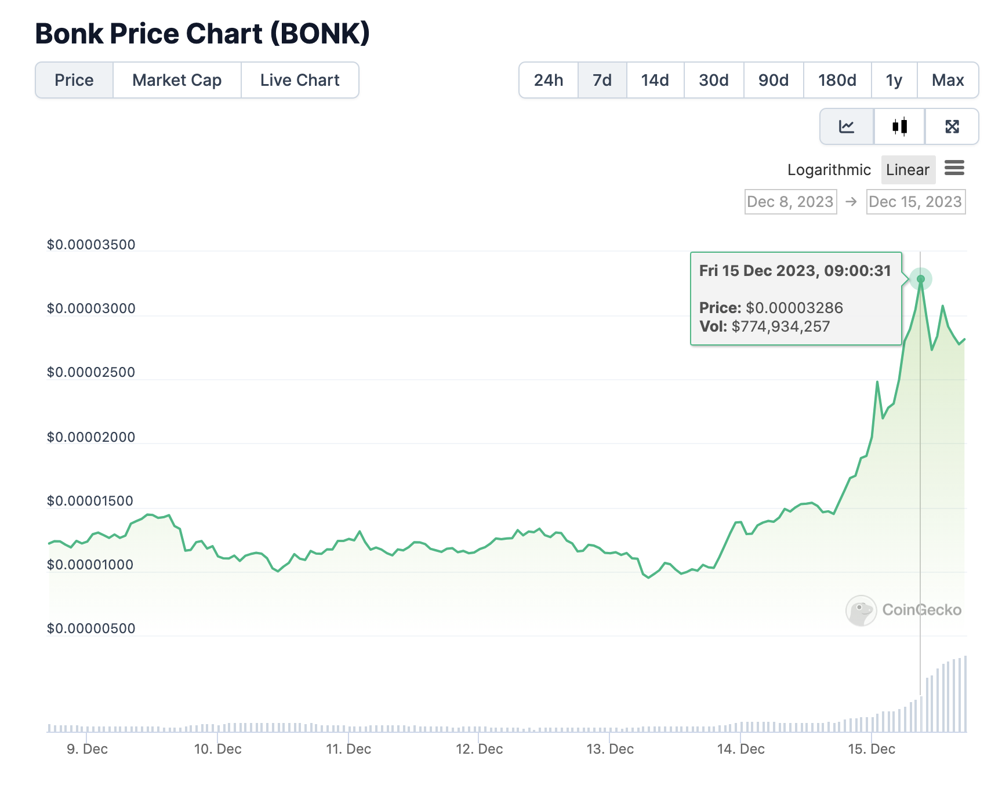Open the Dec 15, 2023 end date field
The image size is (1002, 785).
(916, 202)
